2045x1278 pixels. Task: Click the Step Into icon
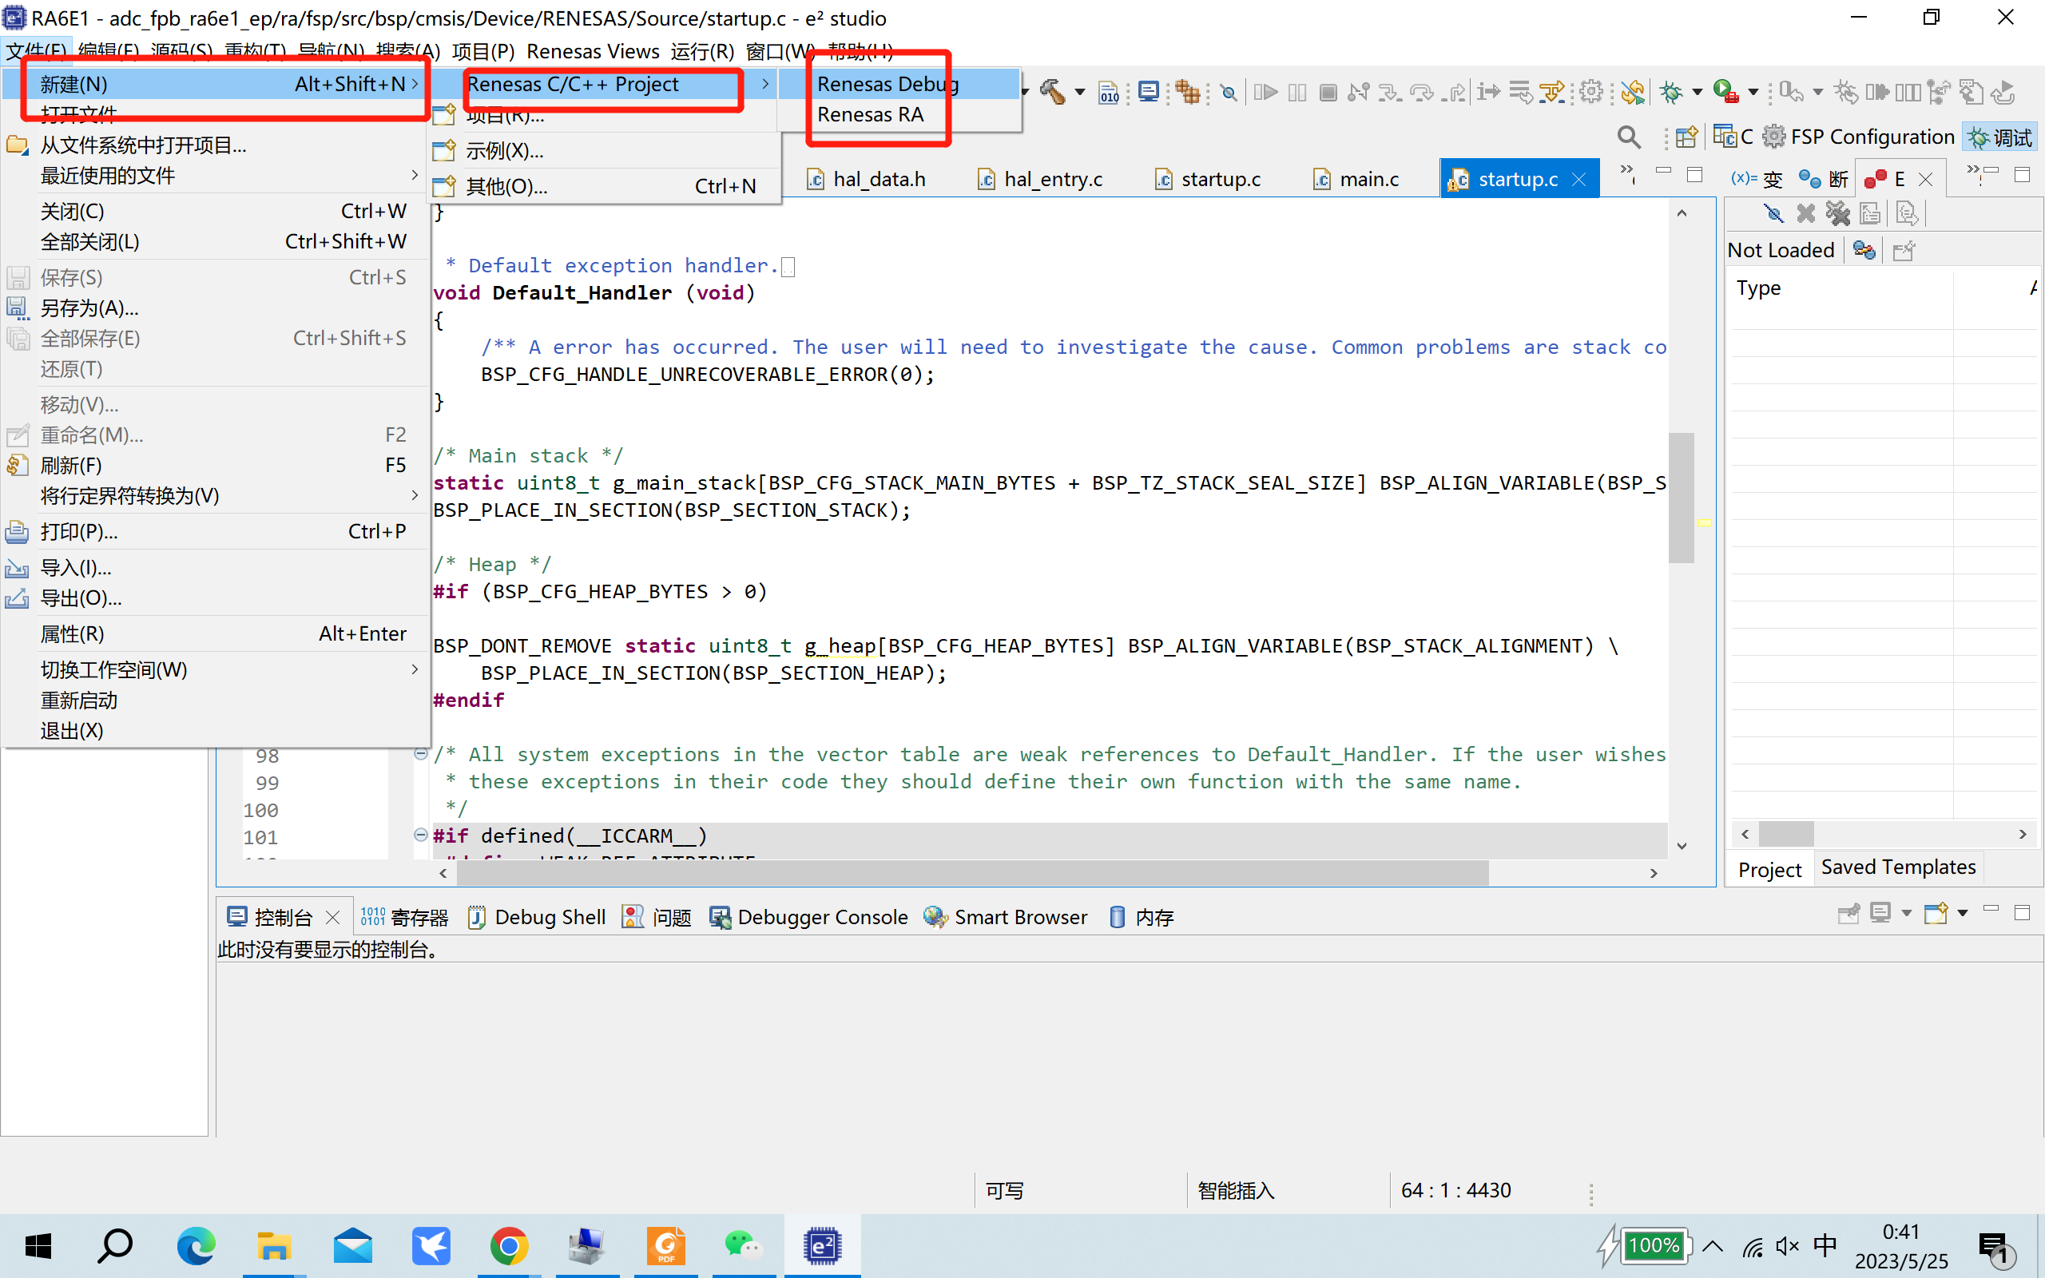click(1391, 91)
